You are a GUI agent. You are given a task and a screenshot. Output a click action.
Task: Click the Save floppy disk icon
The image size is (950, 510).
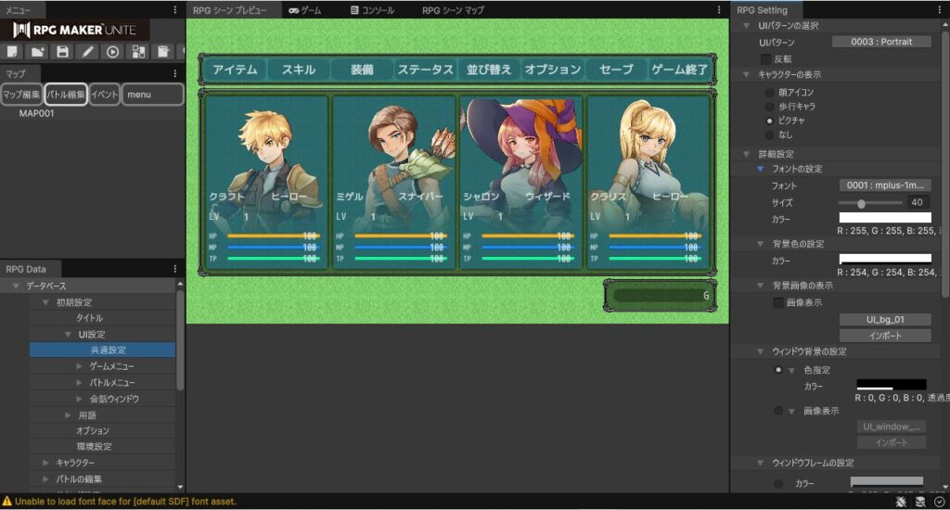coord(62,52)
